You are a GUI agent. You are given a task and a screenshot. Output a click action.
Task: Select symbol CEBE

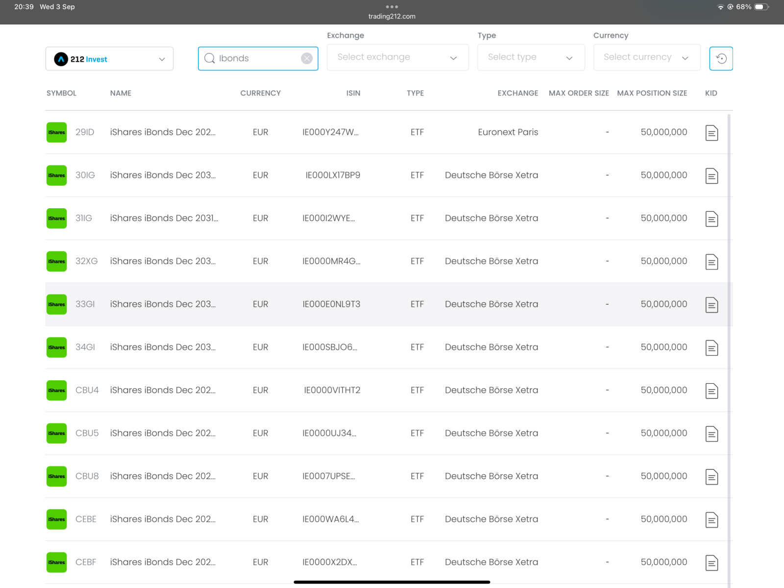(86, 519)
